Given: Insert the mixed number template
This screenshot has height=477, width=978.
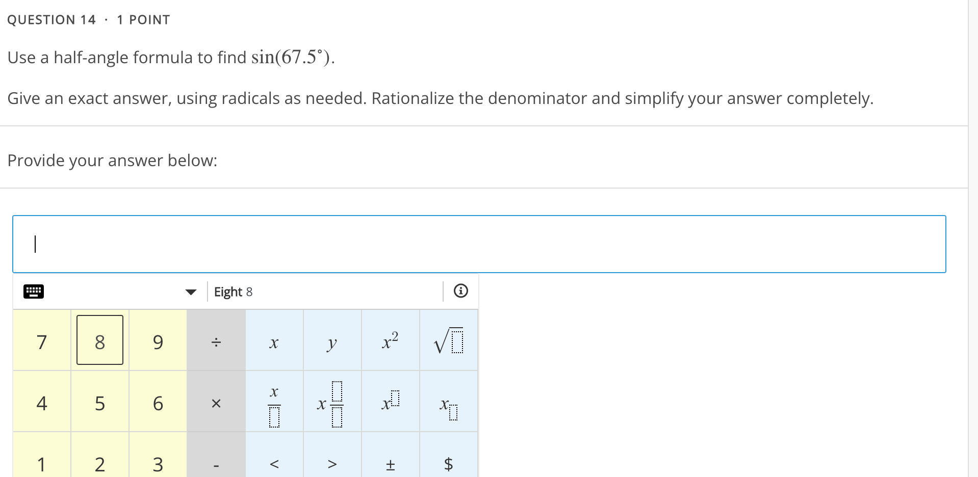Looking at the screenshot, I should coord(332,403).
